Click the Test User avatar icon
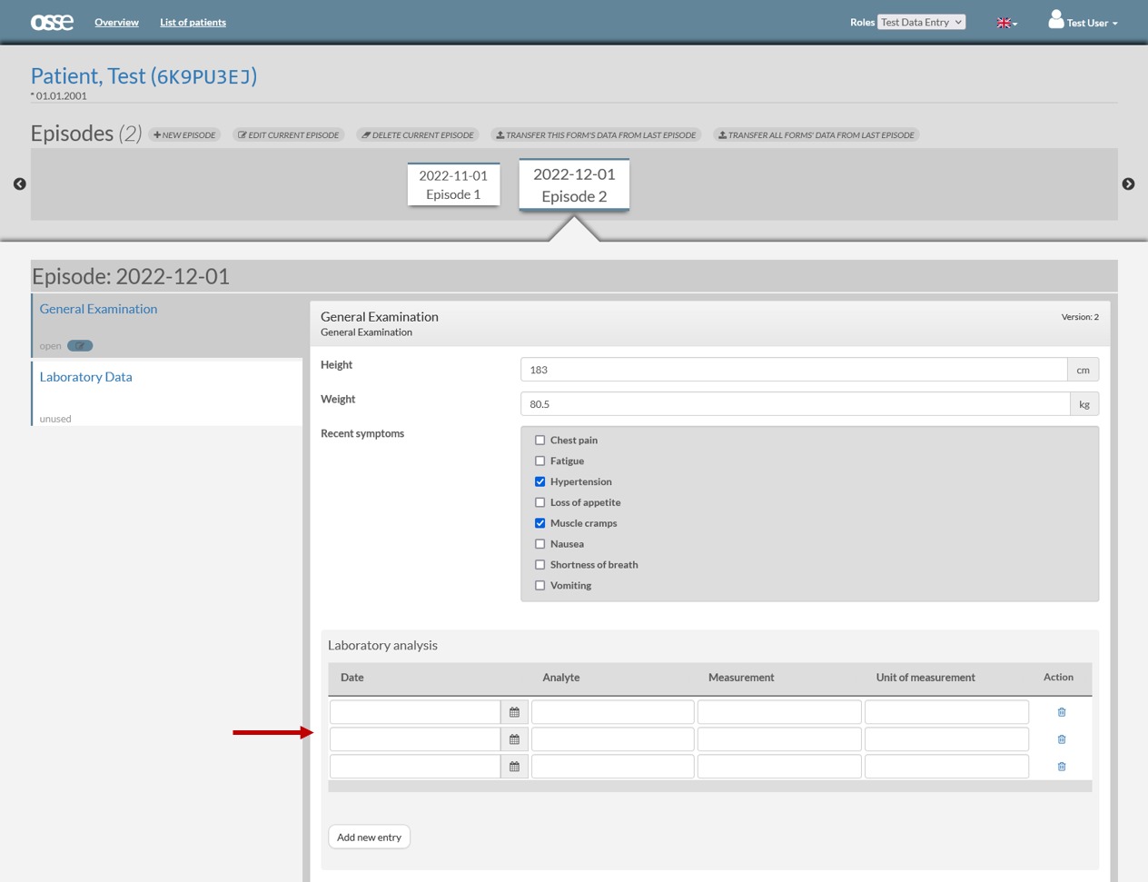 tap(1055, 19)
